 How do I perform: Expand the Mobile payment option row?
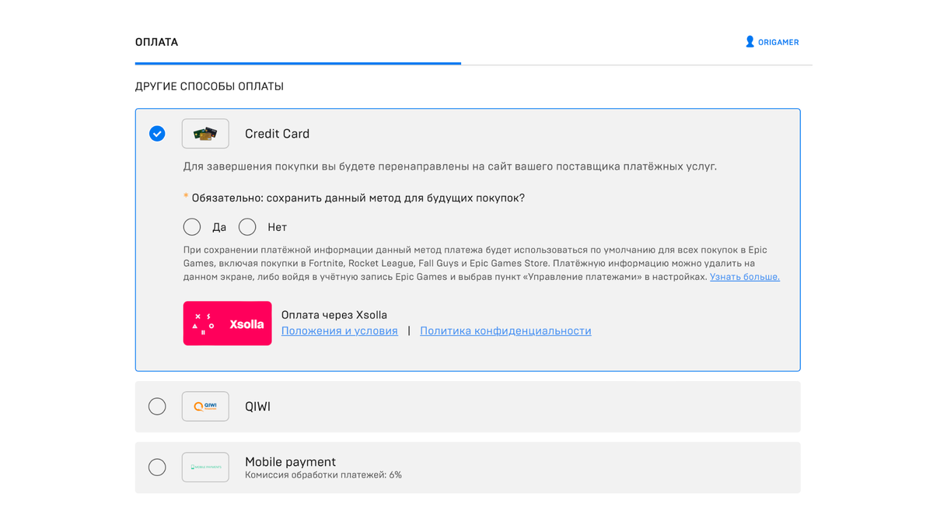click(544, 467)
